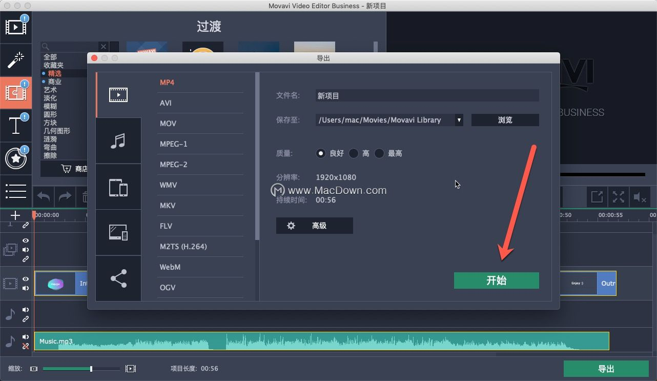Click the preview playback progress bar
Viewport: 657px width, 381px height.
click(602, 174)
